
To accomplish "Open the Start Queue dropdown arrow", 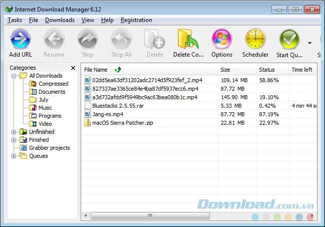I will [309, 43].
